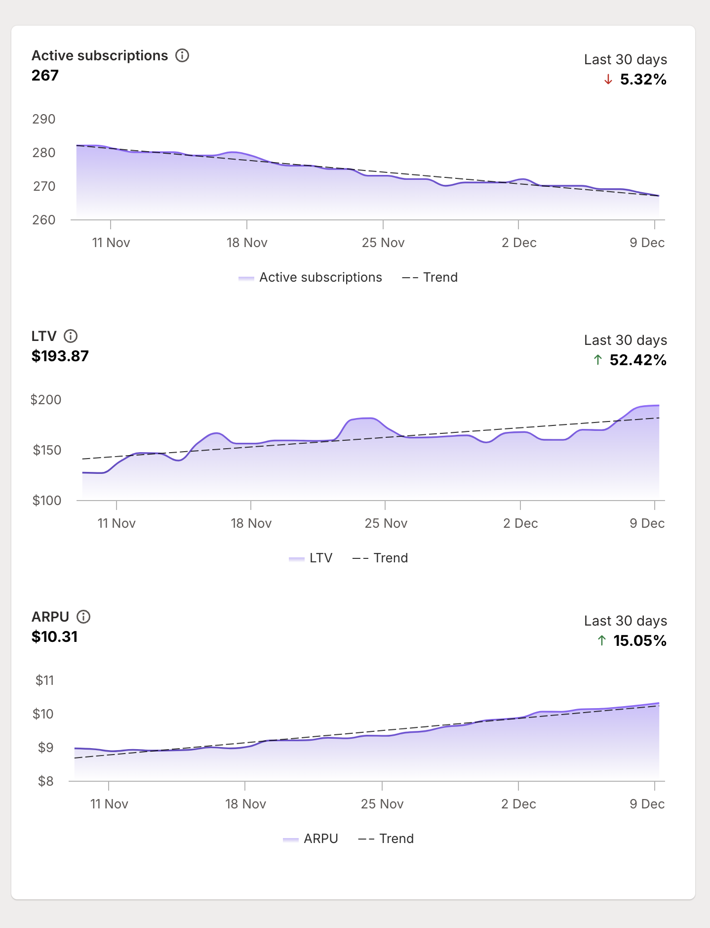Click the $193.87 LTV value

tap(60, 356)
